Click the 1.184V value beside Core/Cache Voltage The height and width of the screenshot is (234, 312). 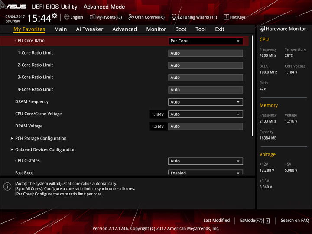tap(158, 114)
